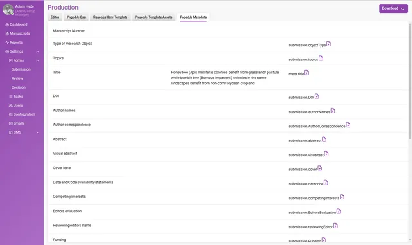Viewport: 412px width, 245px height.
Task: Click the 'Competing interests' label
Action: click(x=69, y=197)
